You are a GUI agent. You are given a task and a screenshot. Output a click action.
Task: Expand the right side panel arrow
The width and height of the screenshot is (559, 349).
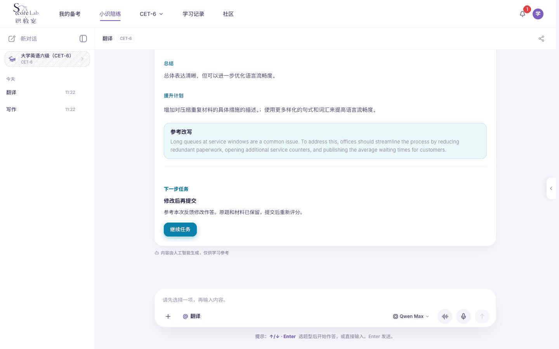(551, 188)
